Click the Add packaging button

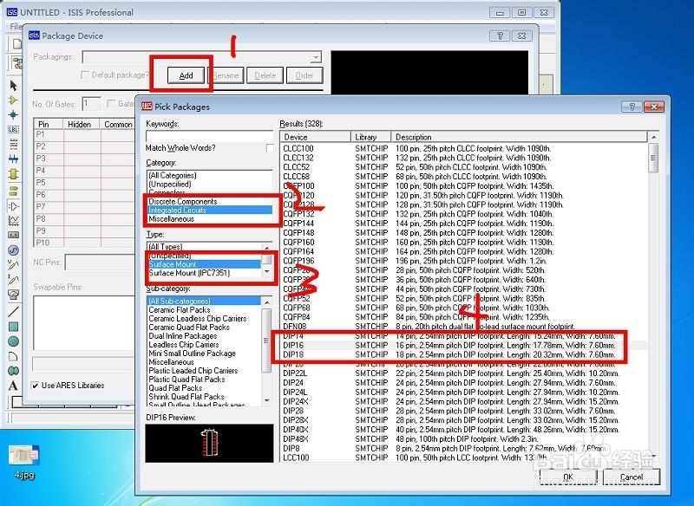pos(186,75)
